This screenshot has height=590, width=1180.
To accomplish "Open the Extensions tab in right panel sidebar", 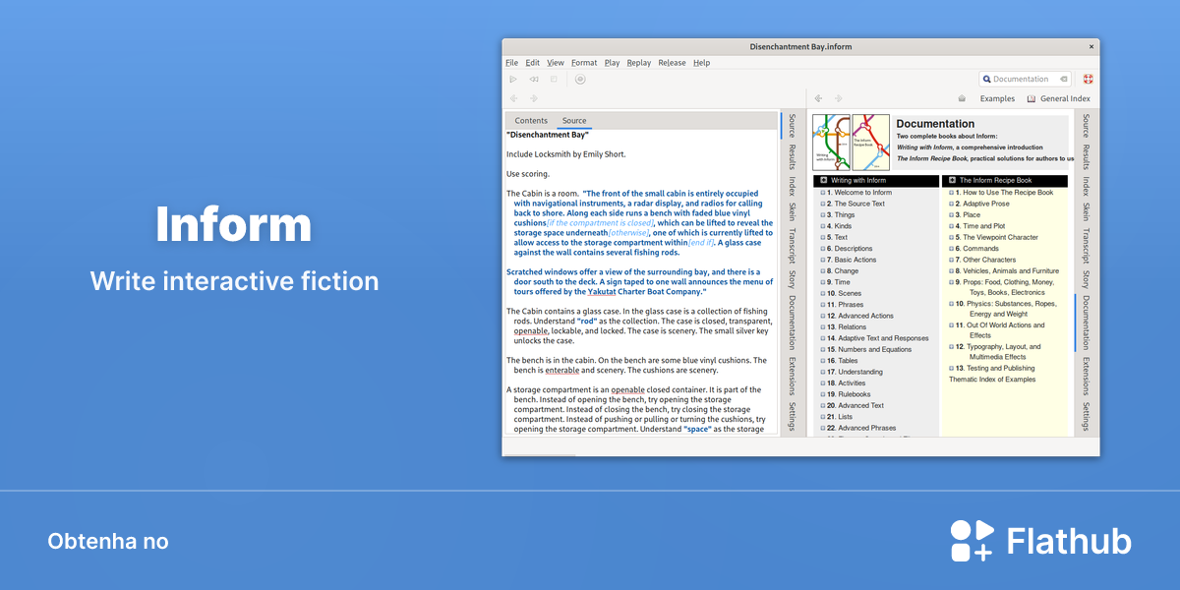I will click(x=1086, y=376).
